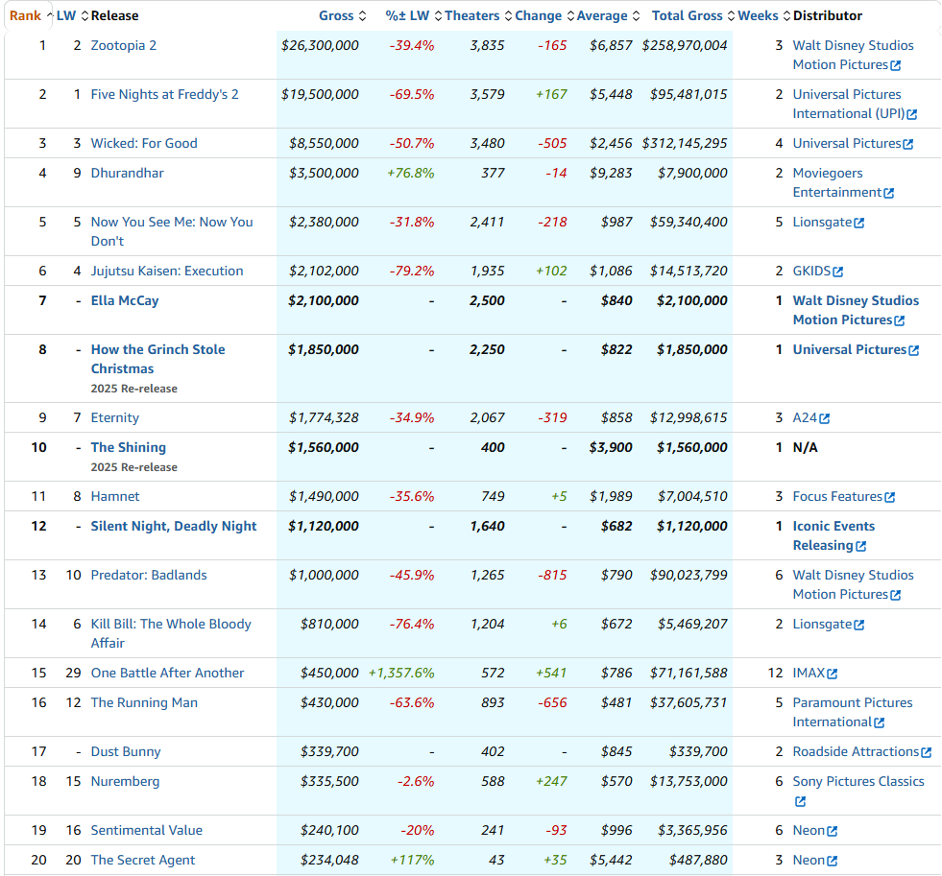Image resolution: width=942 pixels, height=876 pixels.
Task: Sort by Gross column header
Action: tap(335, 15)
